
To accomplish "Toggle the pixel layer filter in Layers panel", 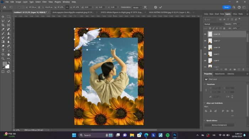I will (x=220, y=19).
